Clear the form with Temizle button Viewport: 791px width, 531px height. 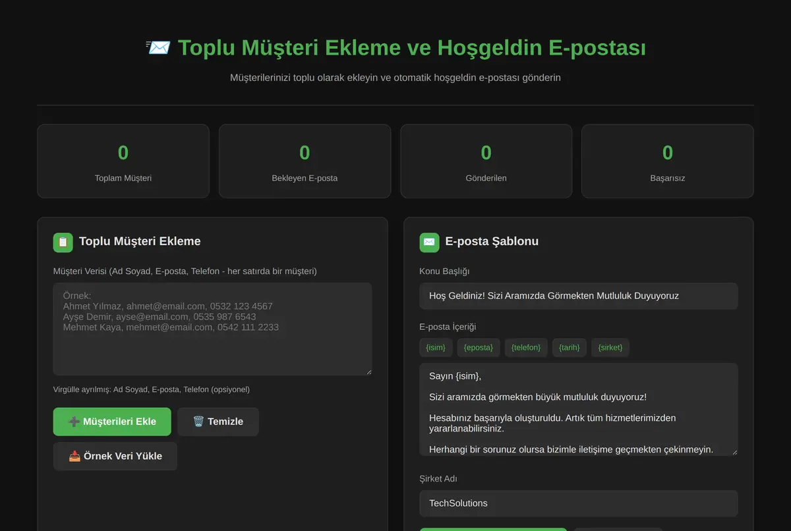[x=218, y=422]
